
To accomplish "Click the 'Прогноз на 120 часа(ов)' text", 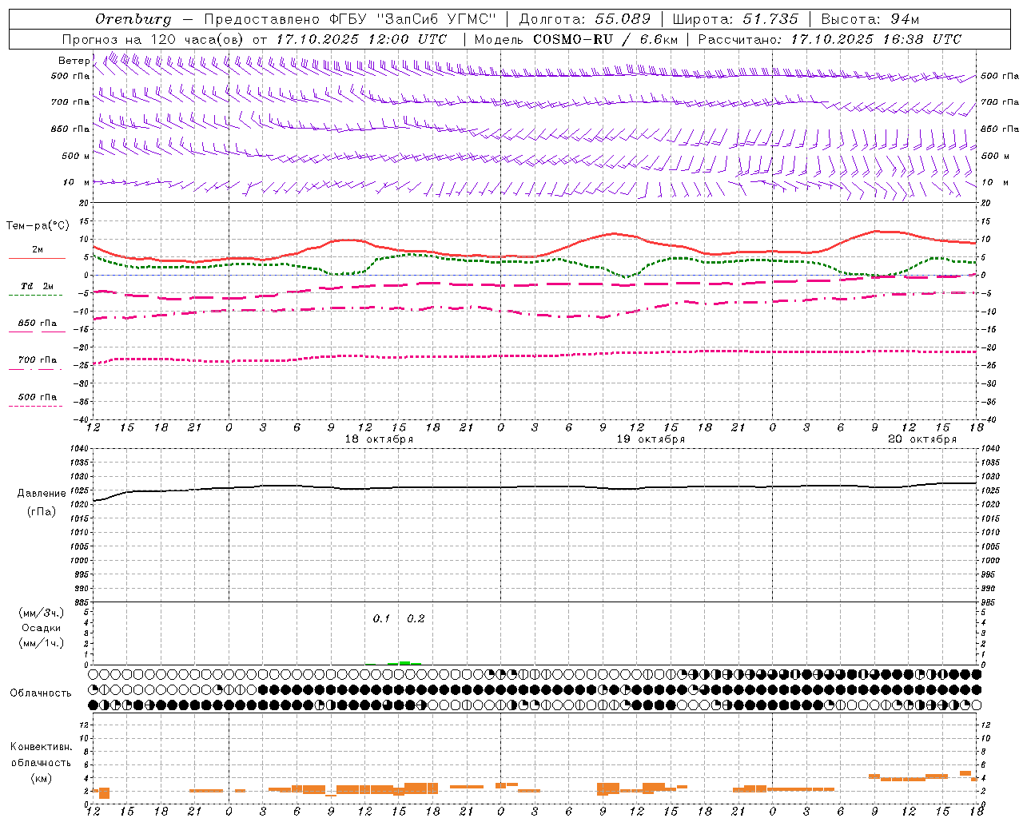I will (x=153, y=39).
